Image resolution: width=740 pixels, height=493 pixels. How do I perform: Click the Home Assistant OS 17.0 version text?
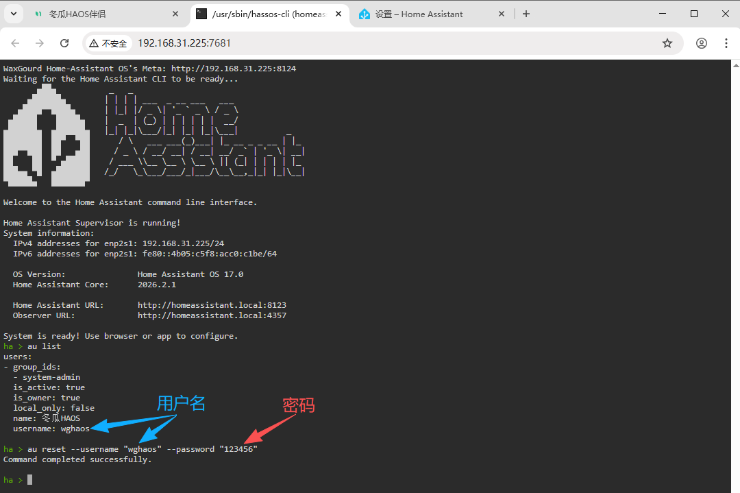pyautogui.click(x=190, y=274)
